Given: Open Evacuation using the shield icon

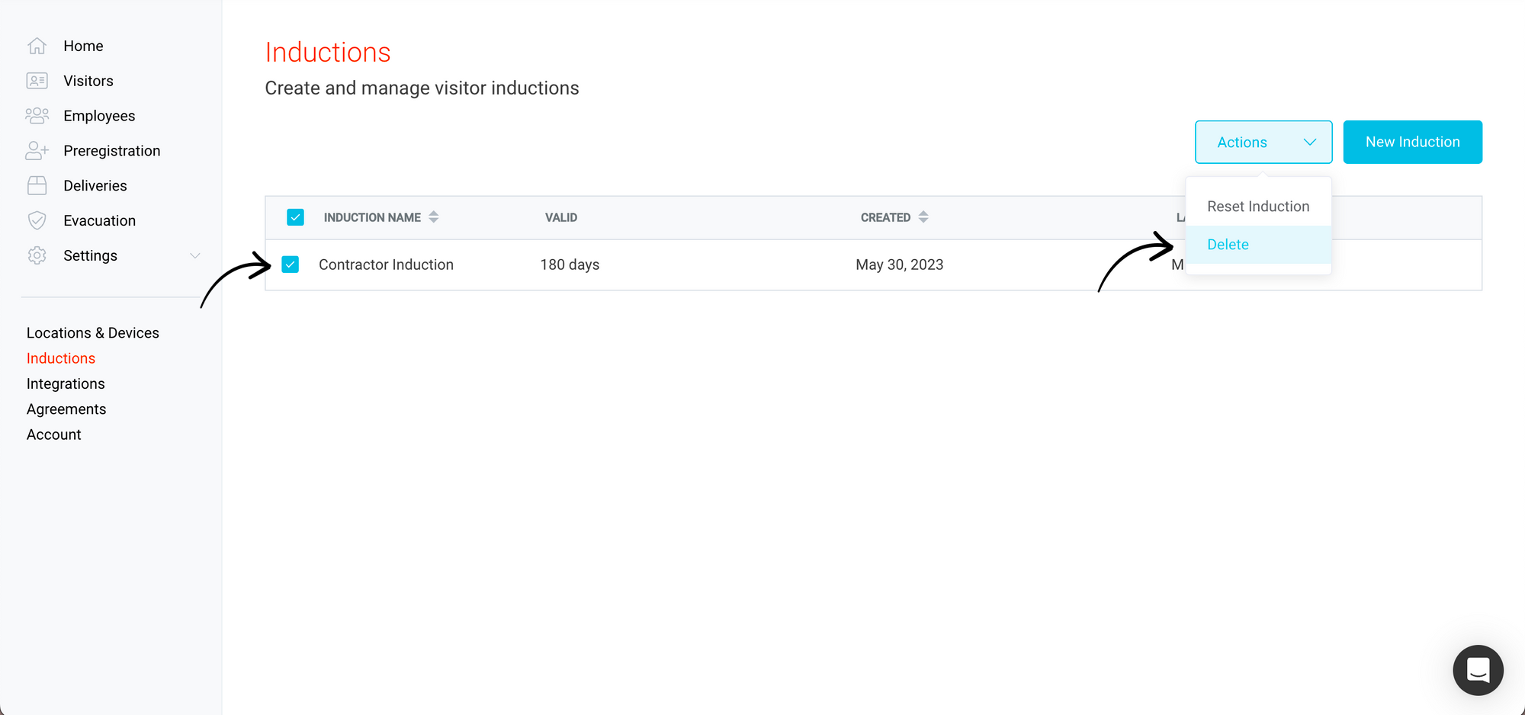Looking at the screenshot, I should click(x=37, y=220).
